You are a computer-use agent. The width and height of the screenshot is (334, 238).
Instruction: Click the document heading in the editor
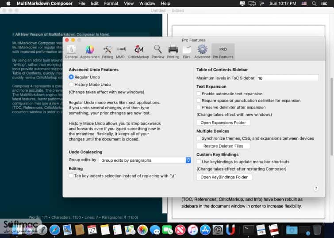tap(61, 34)
